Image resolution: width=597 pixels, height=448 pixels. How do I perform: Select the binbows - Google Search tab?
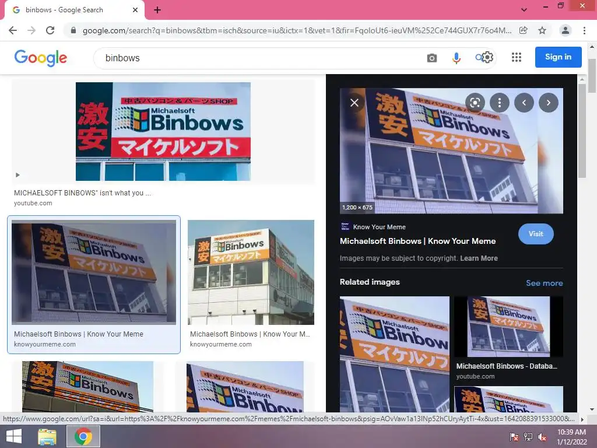tap(75, 10)
